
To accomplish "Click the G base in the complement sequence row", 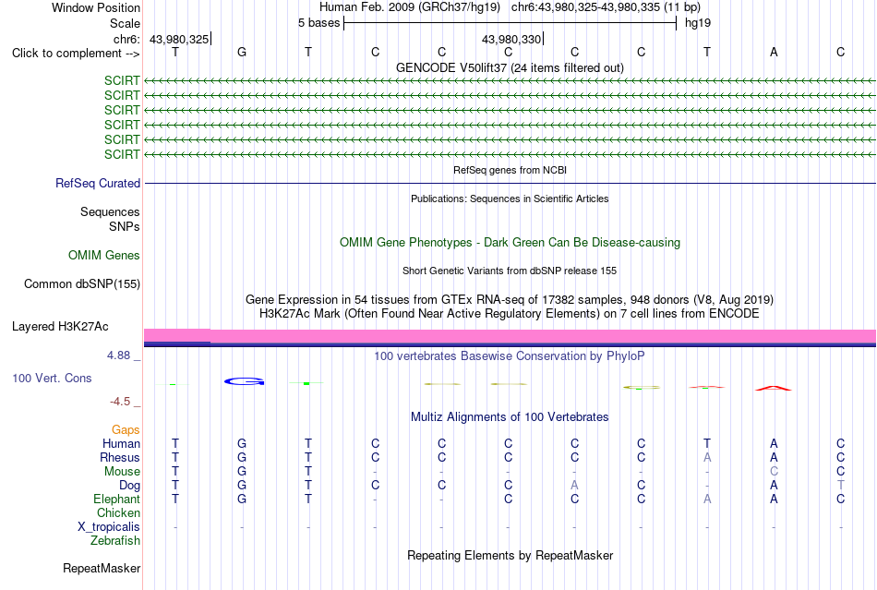I will pos(242,52).
